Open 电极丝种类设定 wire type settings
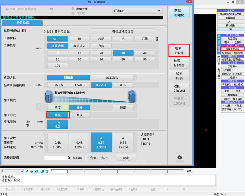The image size is (245, 196). tap(123, 31)
